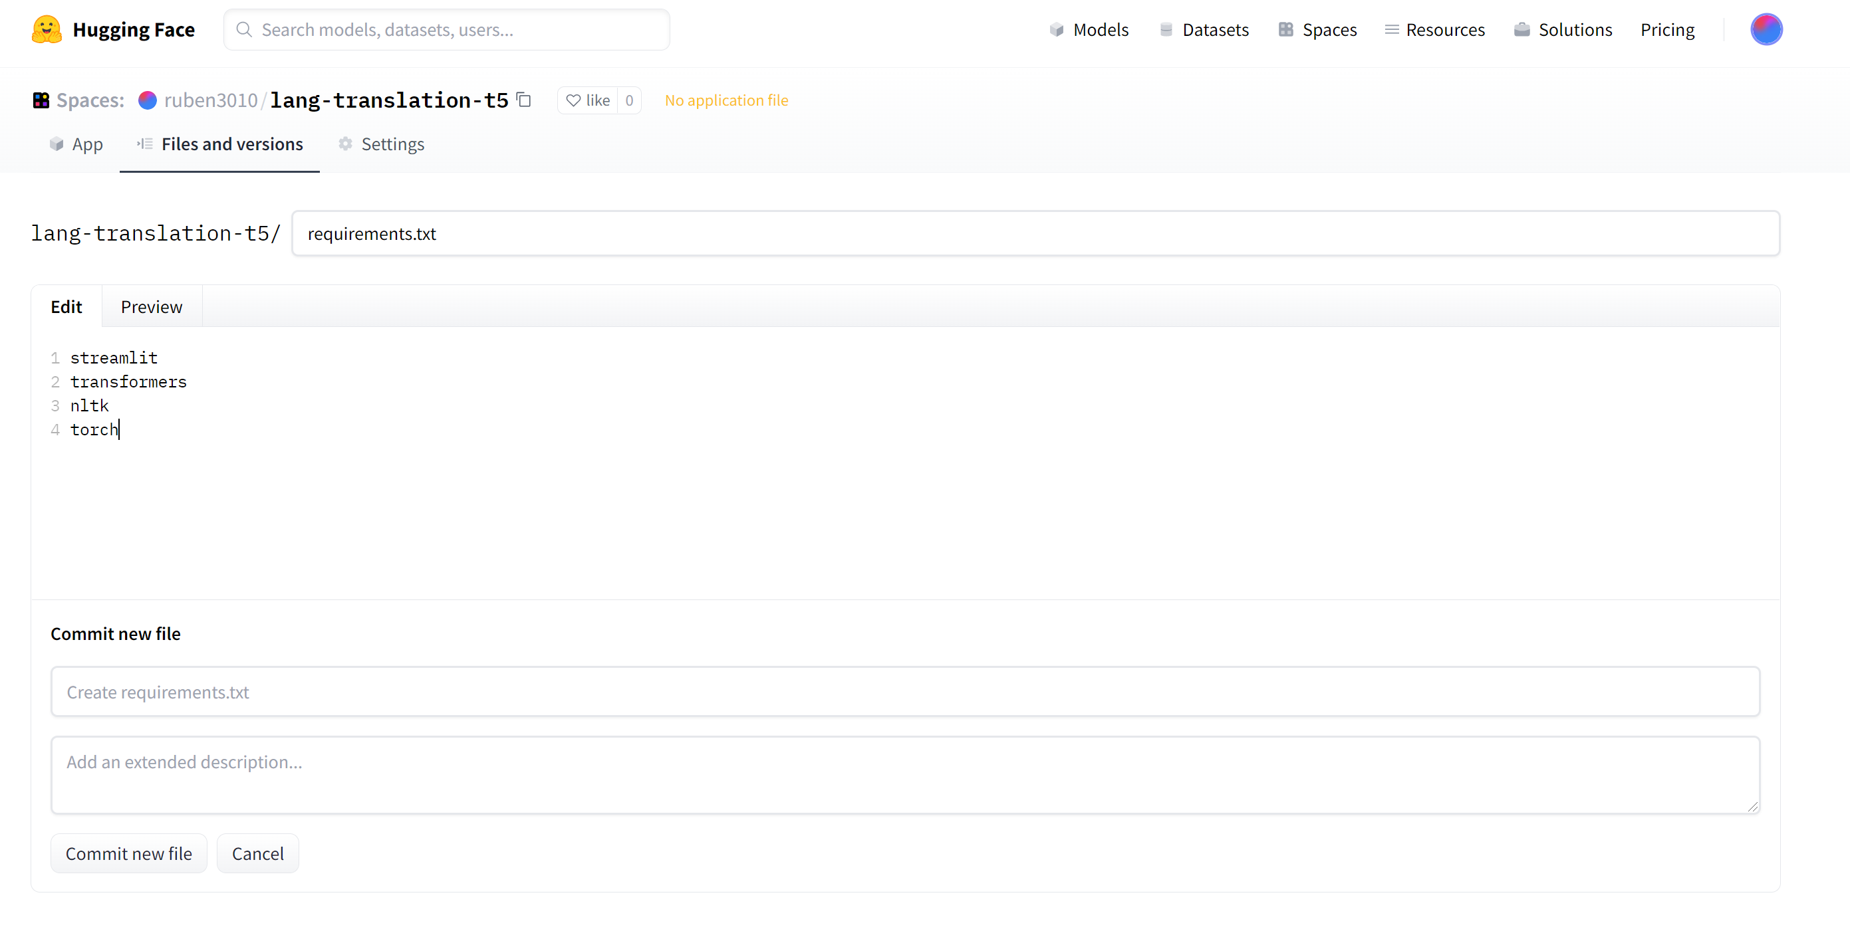Open the App tab
The height and width of the screenshot is (943, 1850).
[76, 144]
